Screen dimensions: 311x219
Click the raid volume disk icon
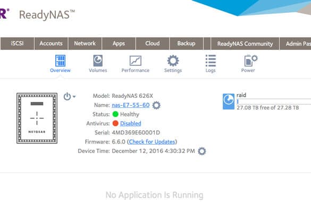pos(229,102)
